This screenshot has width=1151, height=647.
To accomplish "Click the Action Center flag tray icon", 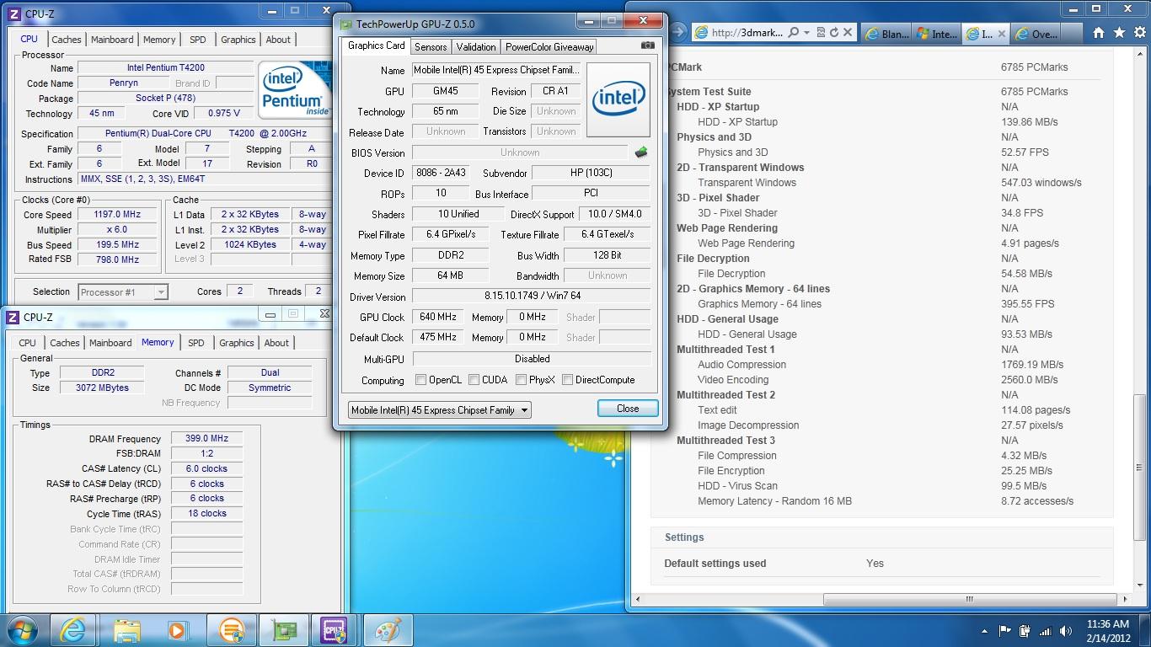I will click(x=1004, y=631).
